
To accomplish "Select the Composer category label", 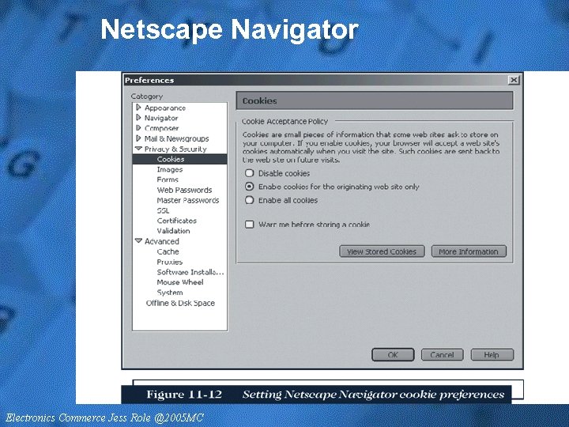I will [162, 128].
